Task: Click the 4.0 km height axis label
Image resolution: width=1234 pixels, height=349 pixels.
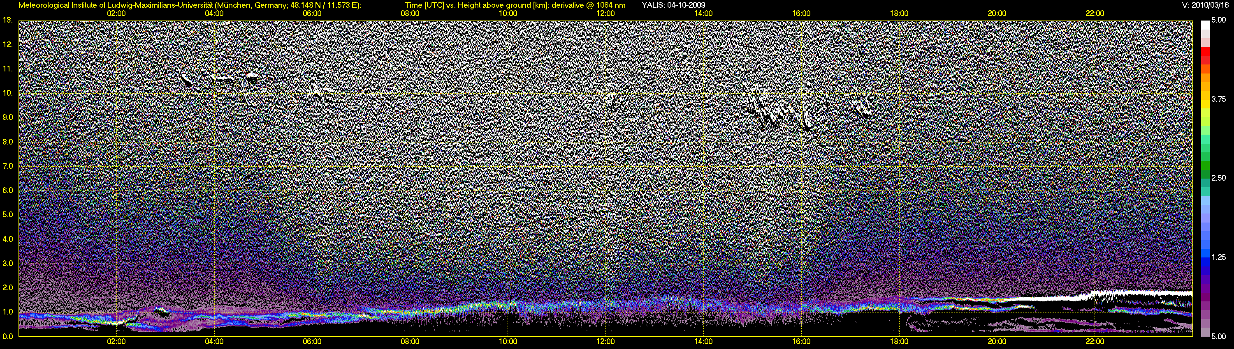Action: [7, 239]
